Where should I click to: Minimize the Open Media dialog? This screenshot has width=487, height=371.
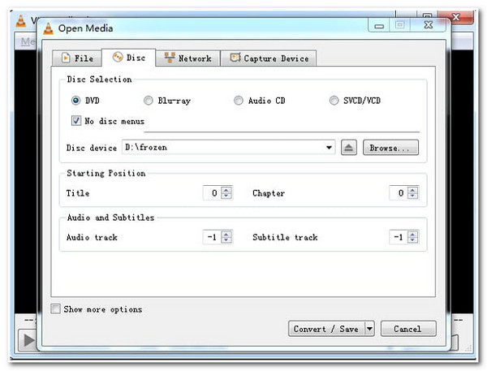tap(379, 25)
